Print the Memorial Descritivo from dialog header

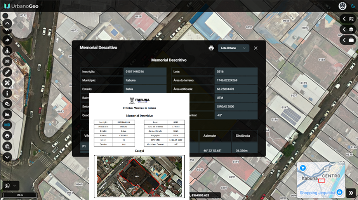click(x=211, y=48)
